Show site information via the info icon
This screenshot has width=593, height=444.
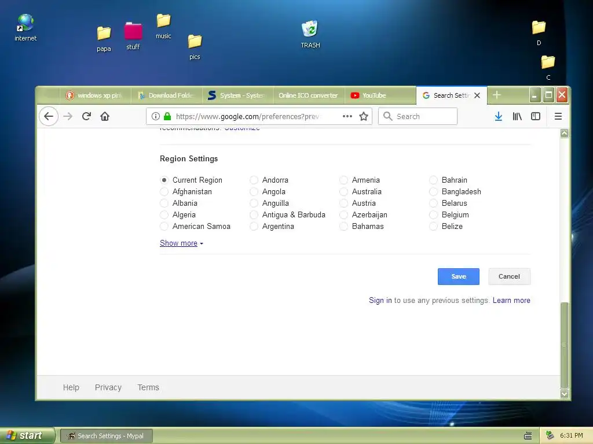pyautogui.click(x=155, y=116)
